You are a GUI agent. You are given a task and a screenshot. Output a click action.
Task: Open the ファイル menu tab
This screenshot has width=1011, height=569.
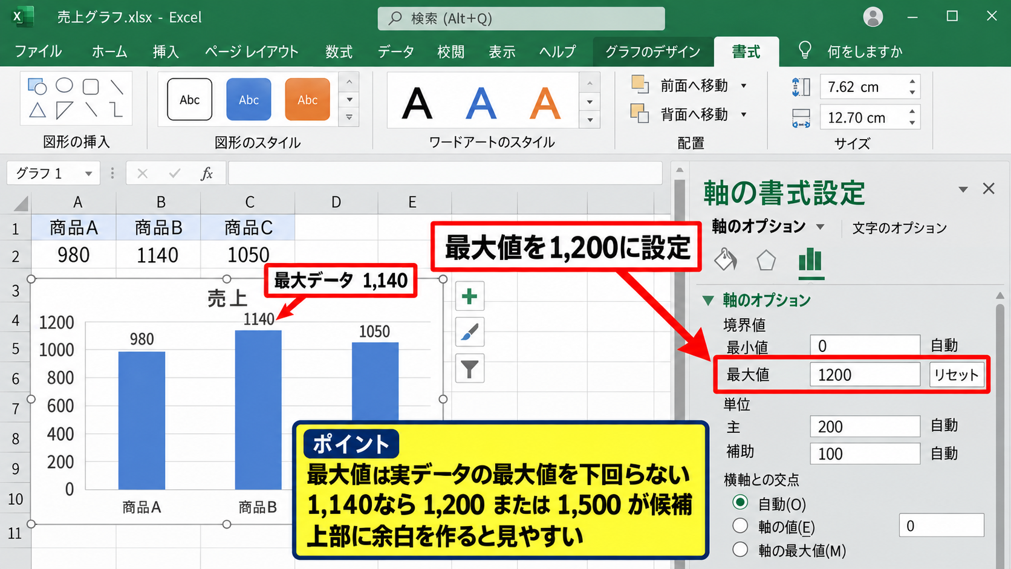[x=38, y=51]
